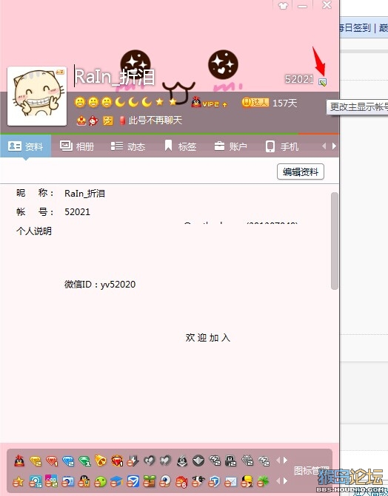Click the 编辑资料 button
The image size is (388, 496).
(301, 171)
